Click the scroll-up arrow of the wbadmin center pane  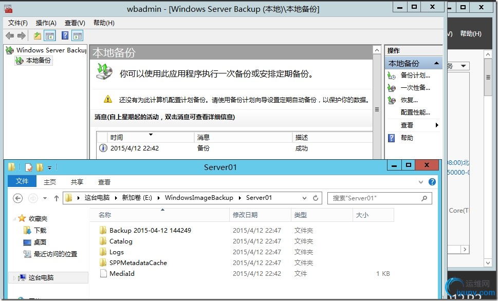377,50
